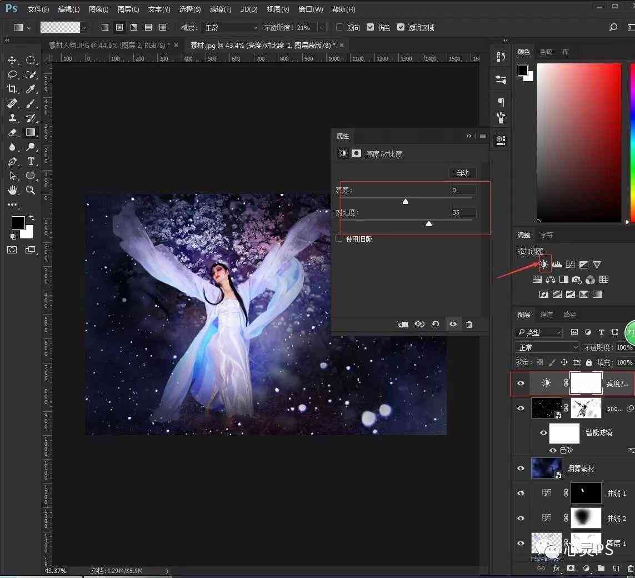
Task: Click the contrast value field showing 35
Action: (463, 212)
